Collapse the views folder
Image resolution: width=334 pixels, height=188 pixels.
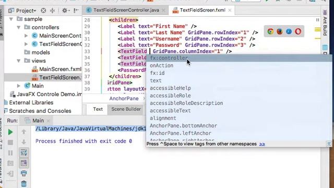click(x=19, y=61)
